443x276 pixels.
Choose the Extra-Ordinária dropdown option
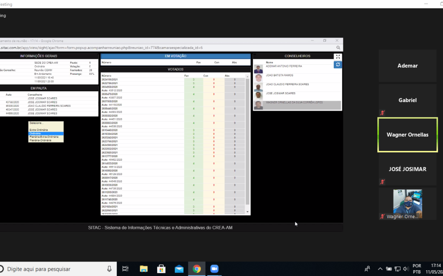[46, 130]
